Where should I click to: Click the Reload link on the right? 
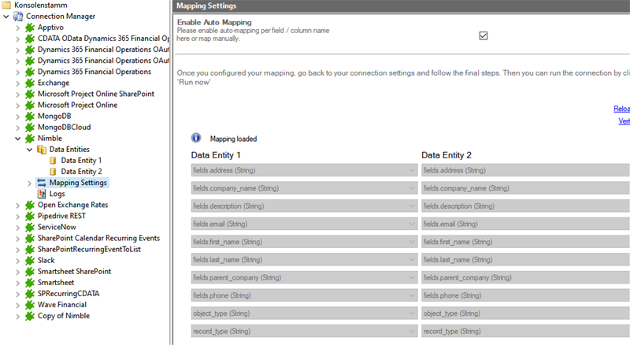click(621, 109)
